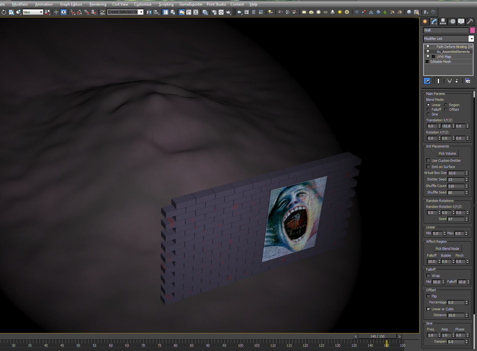The image size is (477, 351).
Task: Click the Pick Volume button
Action: click(x=447, y=153)
